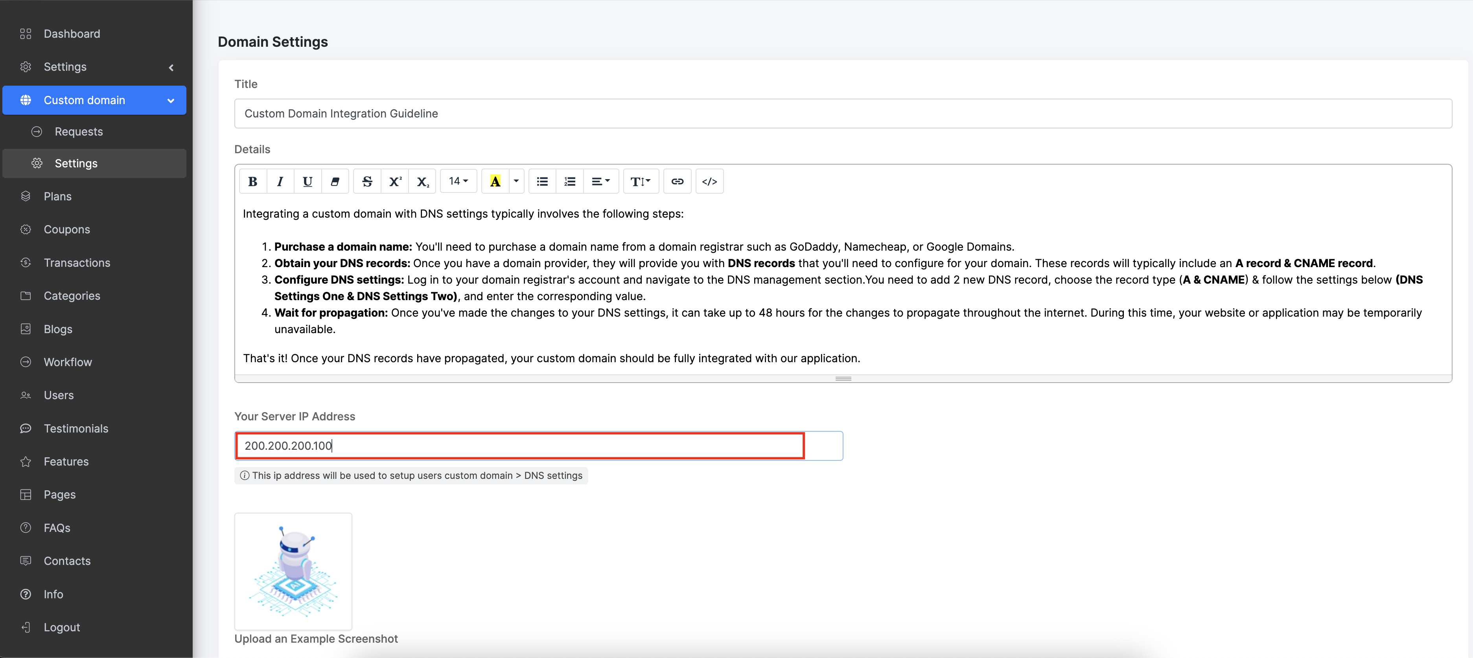Screen dimensions: 1473x658
Task: Click the underline formatting button
Action: pyautogui.click(x=307, y=181)
